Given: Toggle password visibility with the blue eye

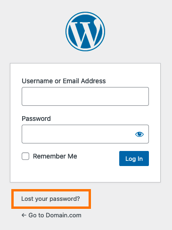Looking at the screenshot, I should 139,134.
